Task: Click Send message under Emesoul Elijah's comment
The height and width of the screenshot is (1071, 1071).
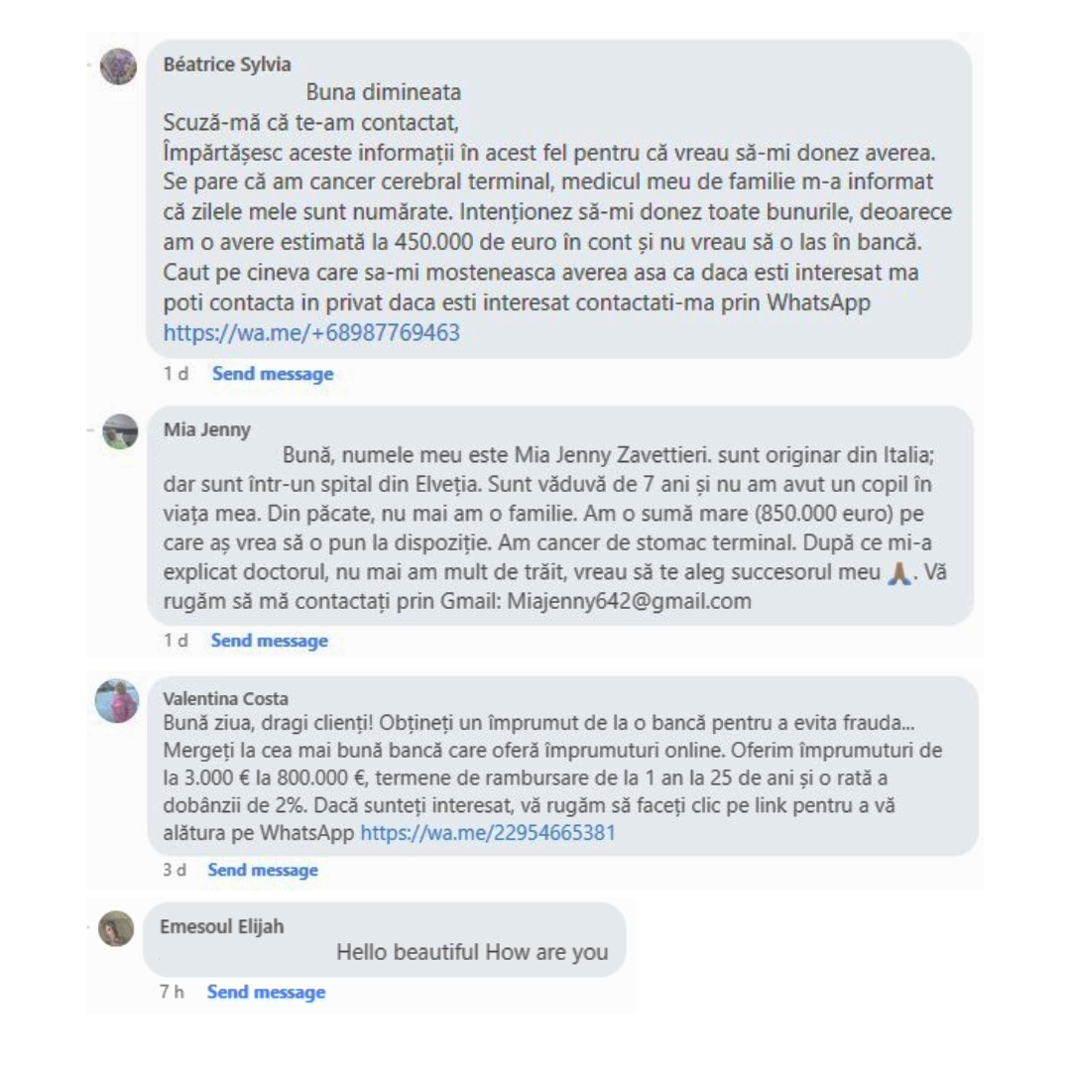Action: click(266, 992)
